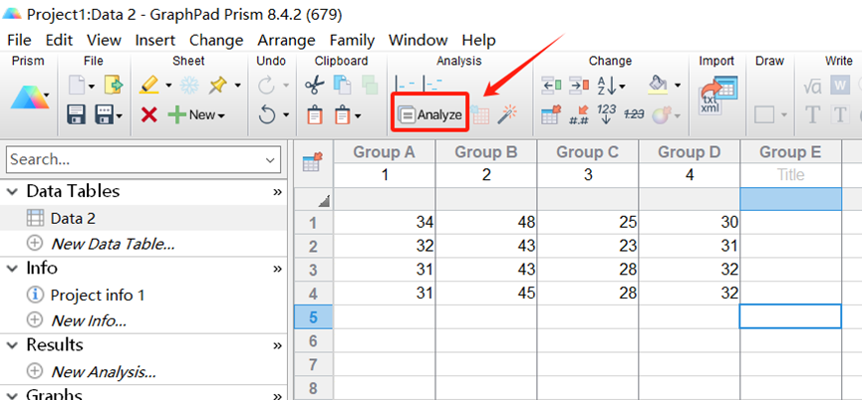Click the strikethrough 1.23 exclude values icon
862x400 pixels.
(634, 114)
